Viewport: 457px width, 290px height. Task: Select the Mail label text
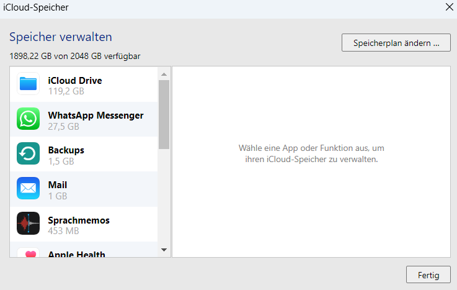click(x=58, y=185)
